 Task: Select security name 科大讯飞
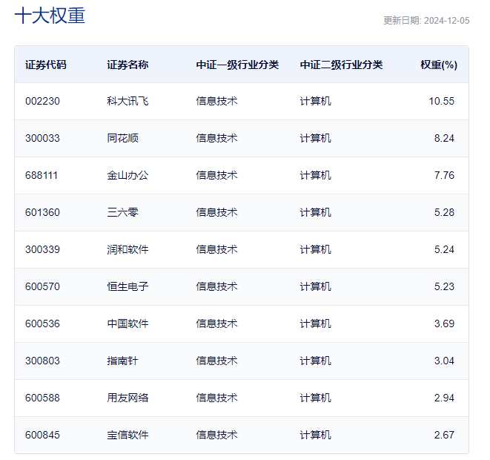pos(128,102)
